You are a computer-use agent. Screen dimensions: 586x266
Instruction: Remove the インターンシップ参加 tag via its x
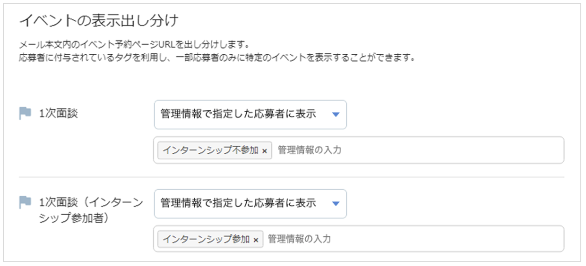click(256, 240)
